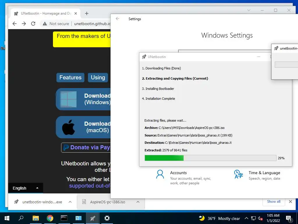Click the Source boss_pharao.it line
Screen dimensions: 298x224
188,135
